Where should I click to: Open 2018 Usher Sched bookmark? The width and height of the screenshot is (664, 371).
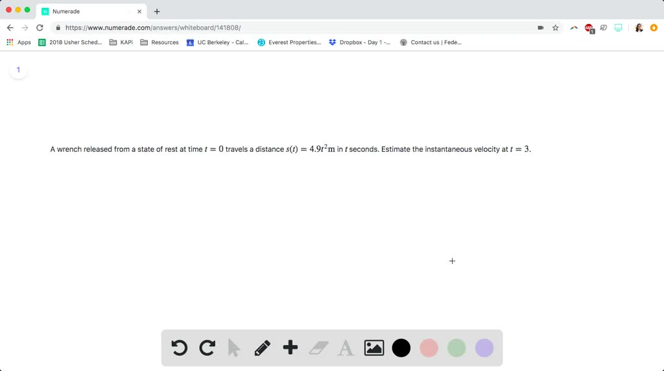70,42
